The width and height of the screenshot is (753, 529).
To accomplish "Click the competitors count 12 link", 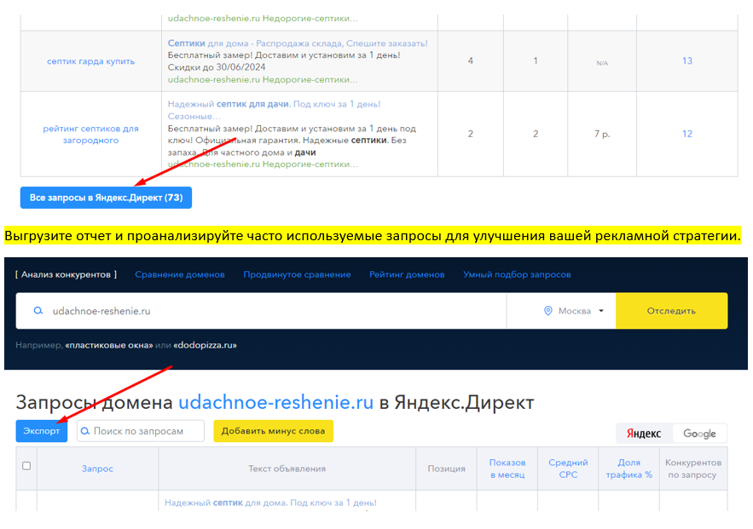I will 687,134.
